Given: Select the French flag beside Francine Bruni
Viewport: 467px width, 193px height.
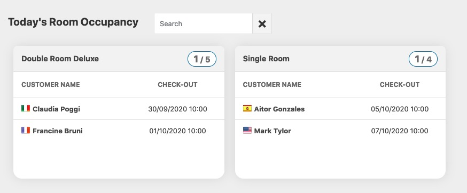Looking at the screenshot, I should 26,131.
